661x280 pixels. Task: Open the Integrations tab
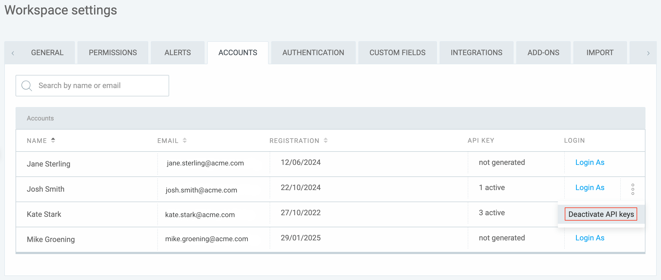pos(477,52)
